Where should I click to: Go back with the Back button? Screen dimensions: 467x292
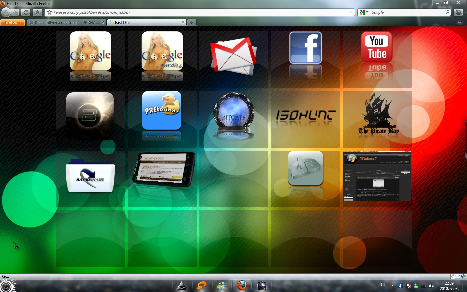coord(6,12)
